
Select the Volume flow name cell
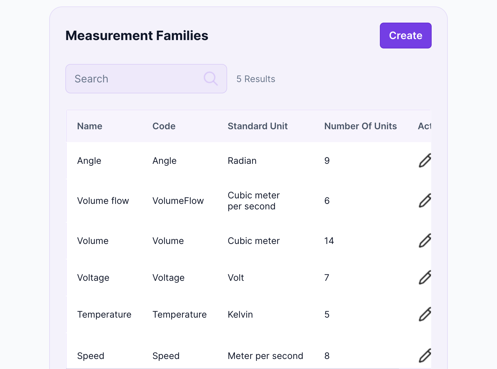(103, 201)
